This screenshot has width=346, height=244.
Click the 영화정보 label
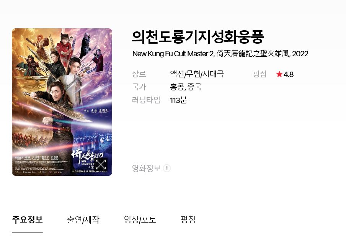pyautogui.click(x=146, y=168)
